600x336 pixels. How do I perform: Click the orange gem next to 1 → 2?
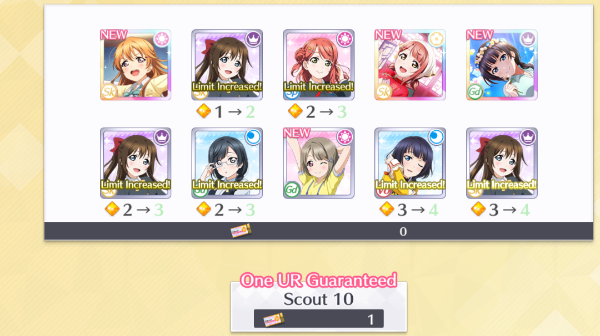tap(203, 111)
